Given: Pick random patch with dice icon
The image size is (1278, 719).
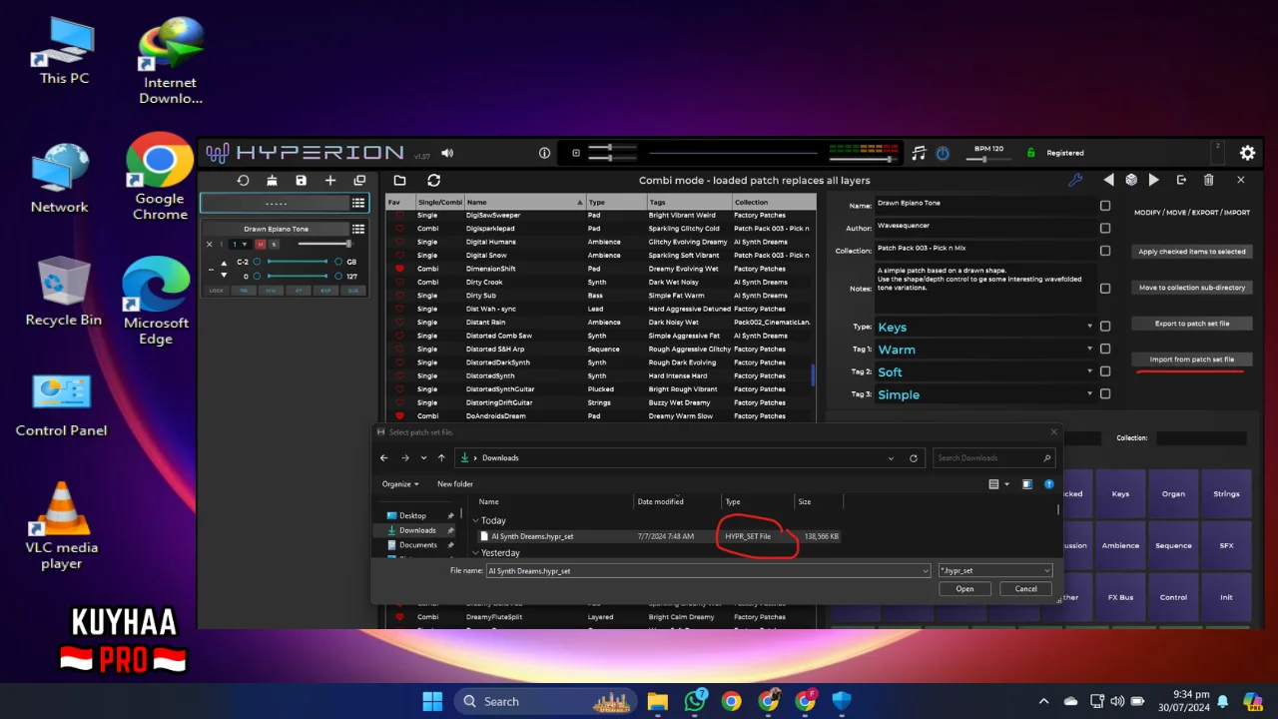Looking at the screenshot, I should coord(1131,180).
